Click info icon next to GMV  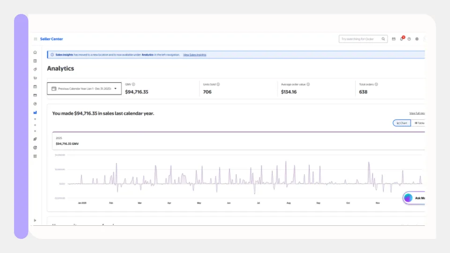[x=134, y=84]
